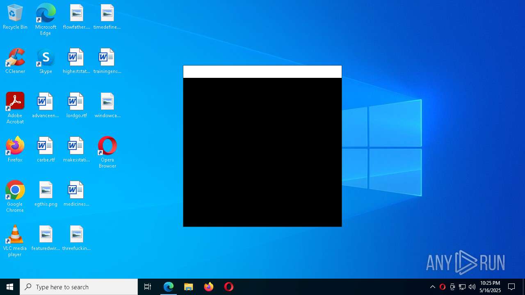Open Edge from the taskbar
Screen dimensions: 525x295
coord(169,287)
